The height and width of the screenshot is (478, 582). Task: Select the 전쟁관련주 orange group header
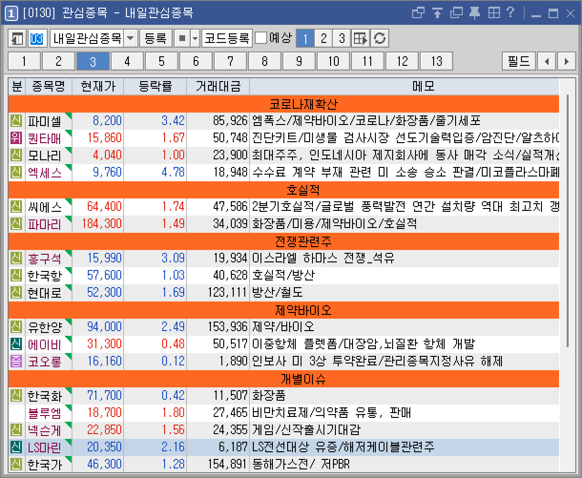(283, 240)
